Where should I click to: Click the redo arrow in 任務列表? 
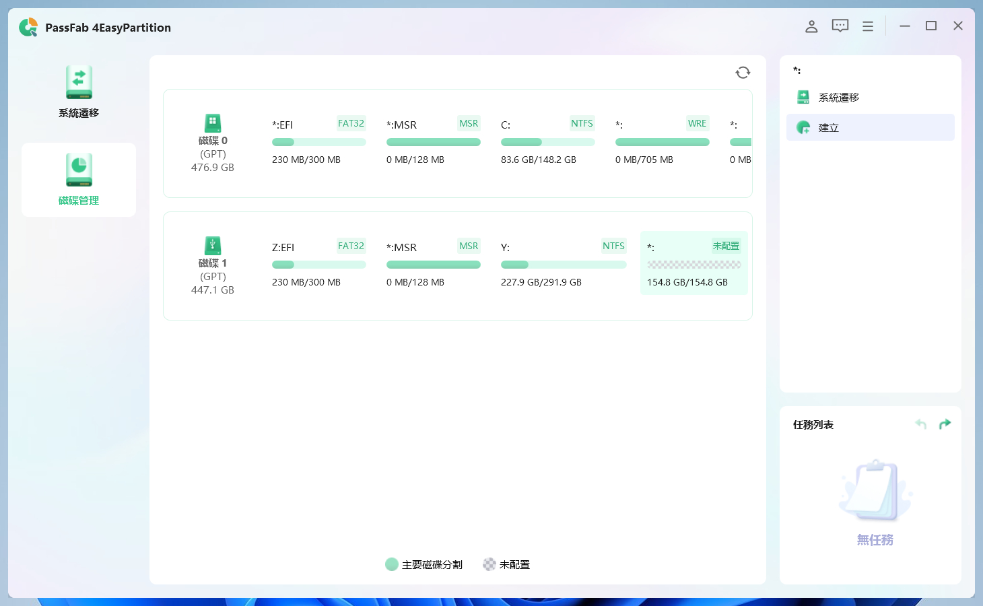click(945, 424)
